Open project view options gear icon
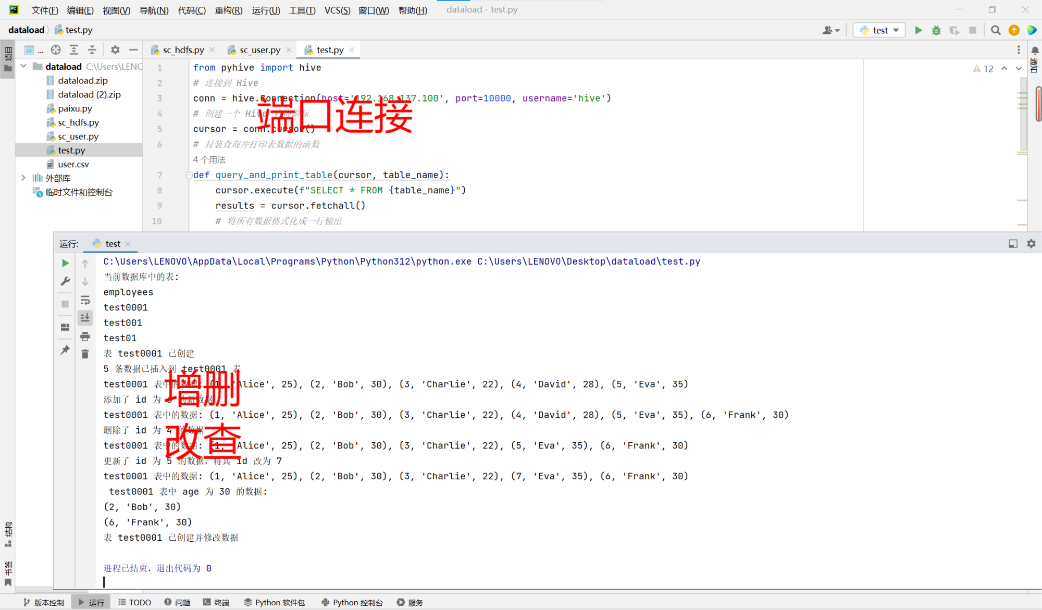This screenshot has width=1042, height=610. point(115,50)
